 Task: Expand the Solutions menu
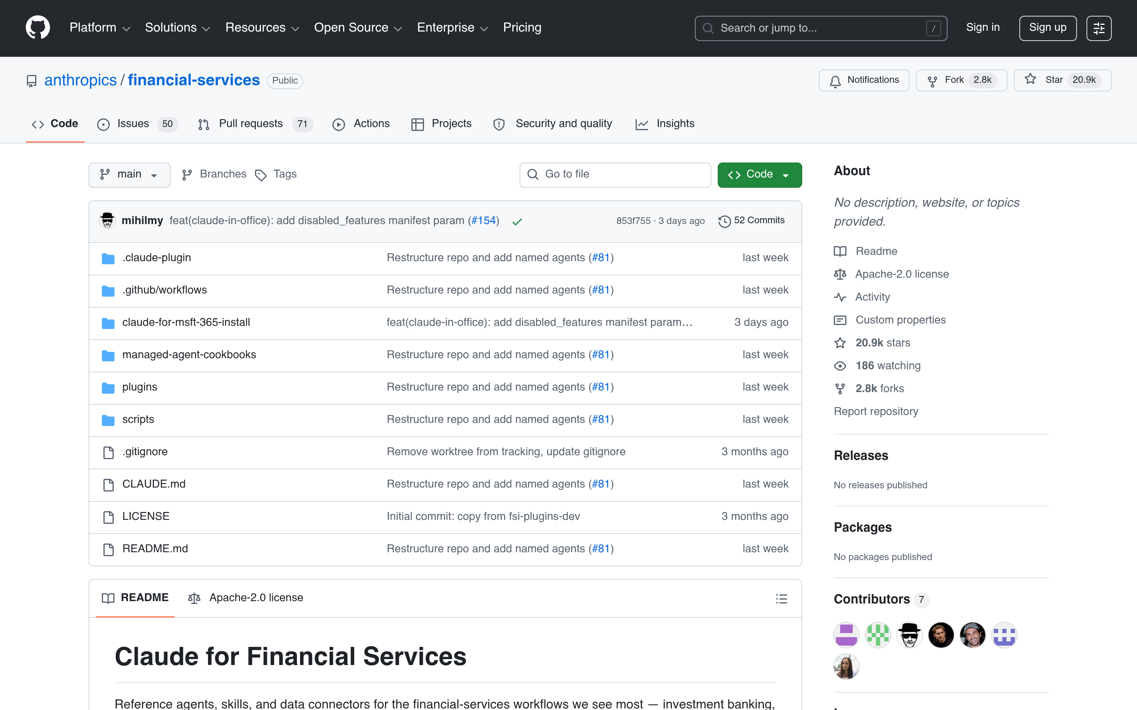pos(177,28)
